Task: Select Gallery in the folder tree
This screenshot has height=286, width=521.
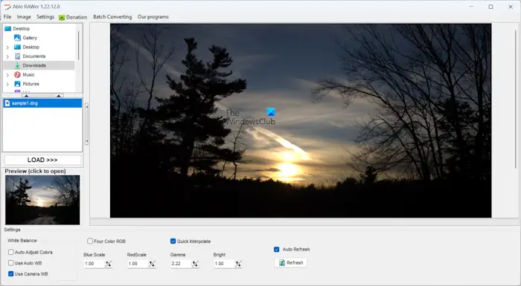Action: click(30, 38)
